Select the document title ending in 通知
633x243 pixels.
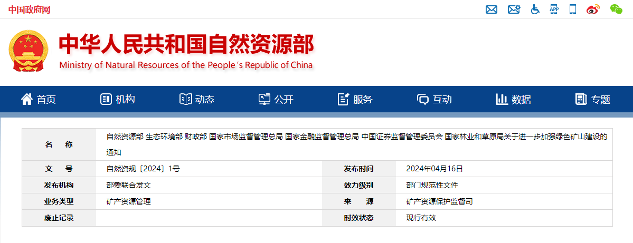[357, 144]
